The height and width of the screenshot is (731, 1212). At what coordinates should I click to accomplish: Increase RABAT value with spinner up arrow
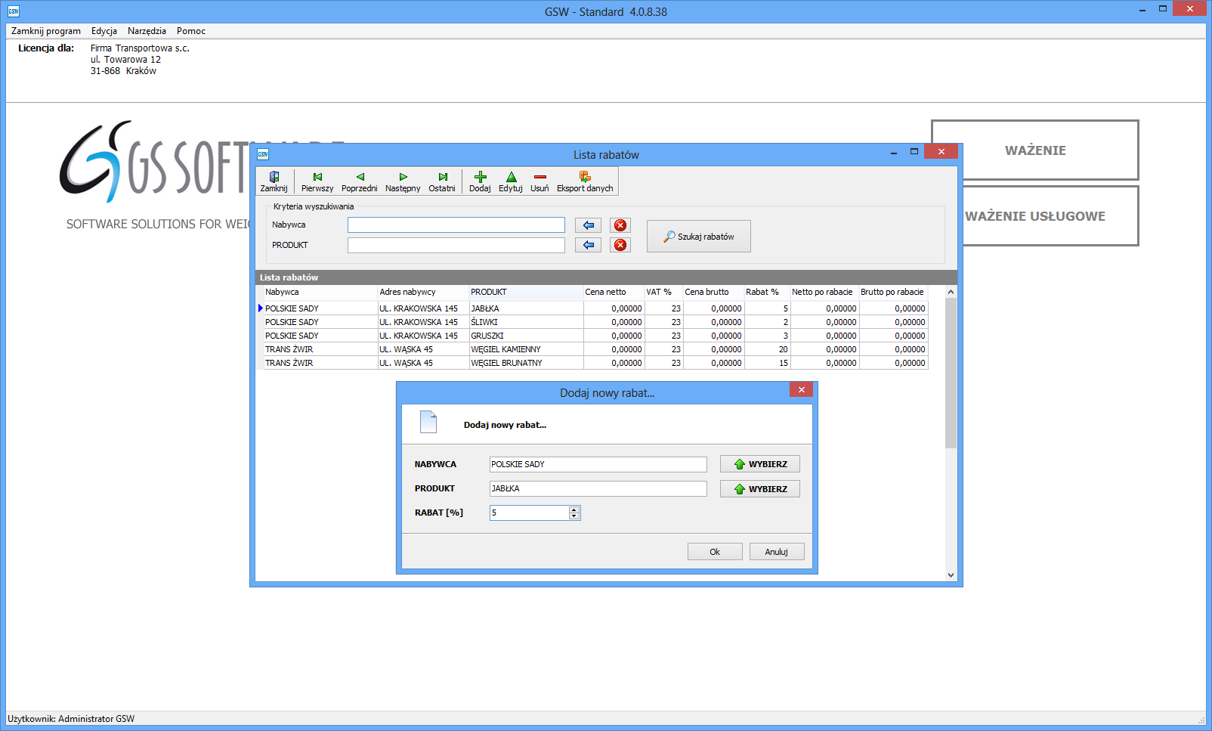(x=574, y=510)
